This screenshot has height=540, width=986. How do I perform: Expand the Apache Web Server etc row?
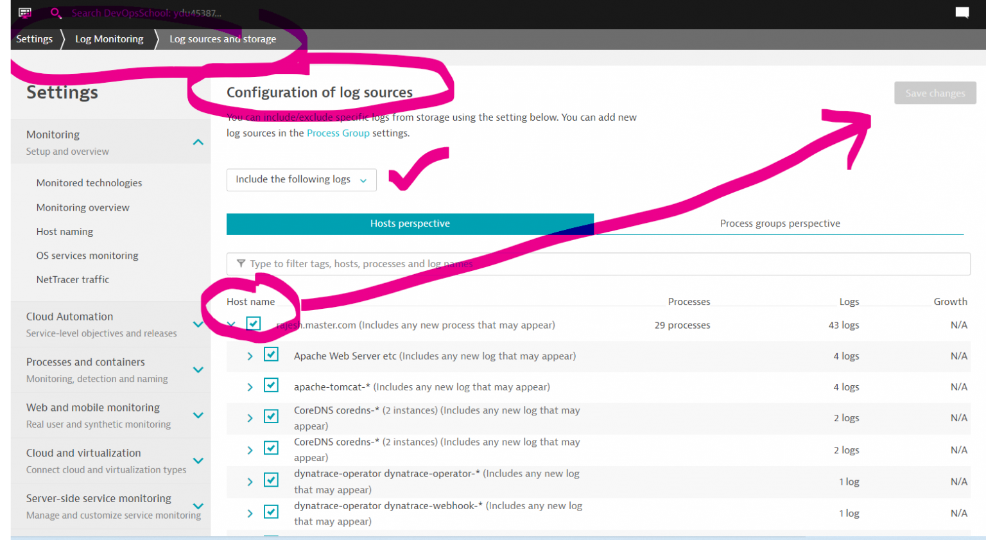click(250, 356)
